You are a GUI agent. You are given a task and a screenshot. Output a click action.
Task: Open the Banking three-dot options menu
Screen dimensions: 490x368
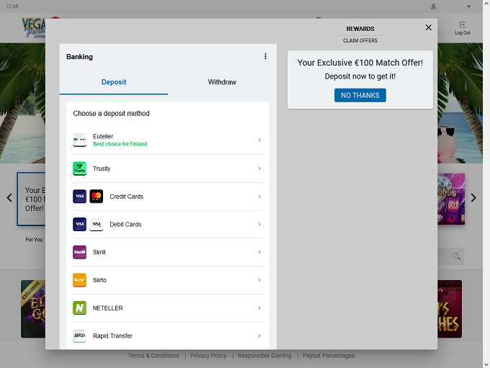tap(265, 56)
